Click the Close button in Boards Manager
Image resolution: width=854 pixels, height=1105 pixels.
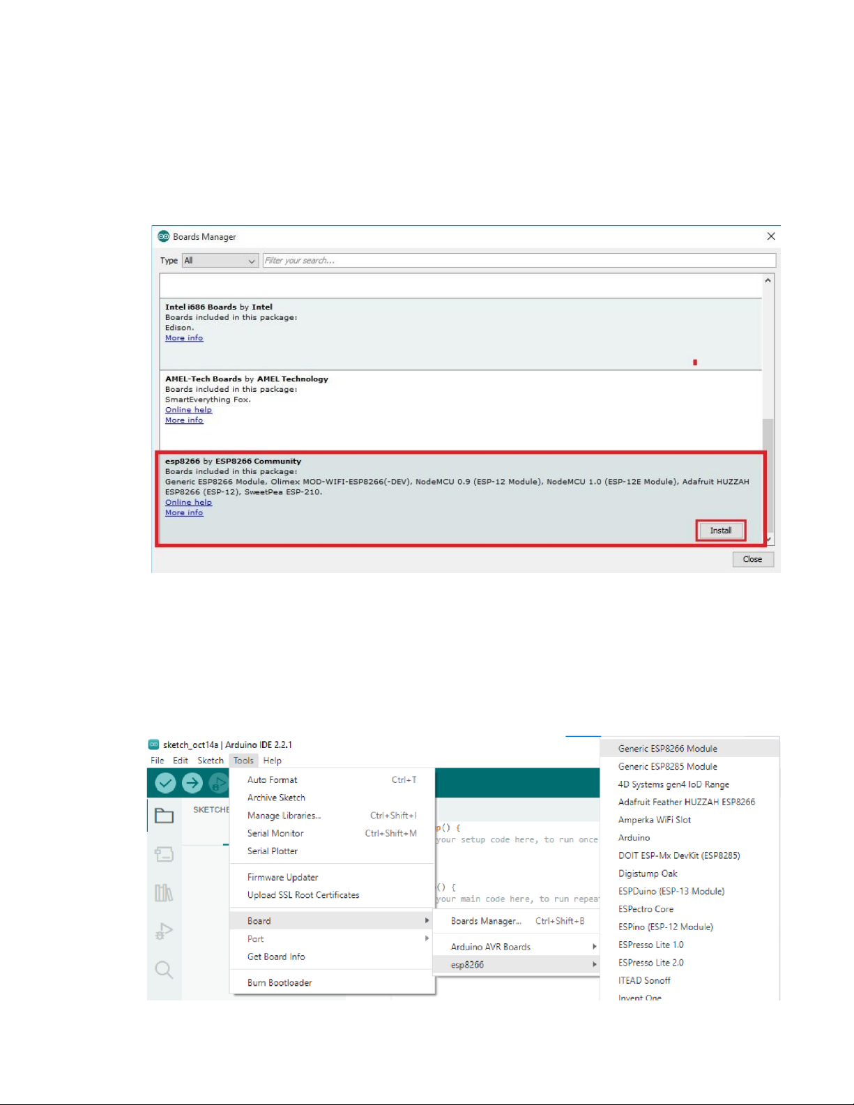click(753, 559)
